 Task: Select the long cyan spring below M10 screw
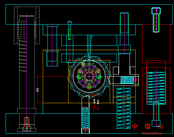[x=124, y=108]
